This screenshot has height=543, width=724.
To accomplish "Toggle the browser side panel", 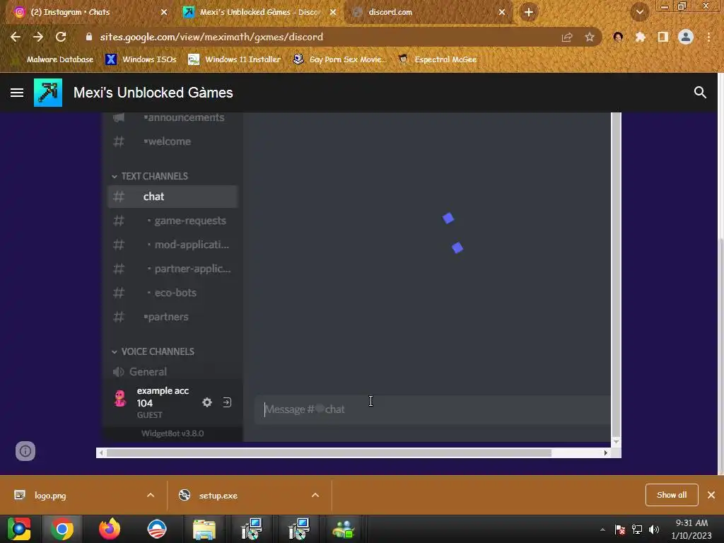I will [663, 37].
